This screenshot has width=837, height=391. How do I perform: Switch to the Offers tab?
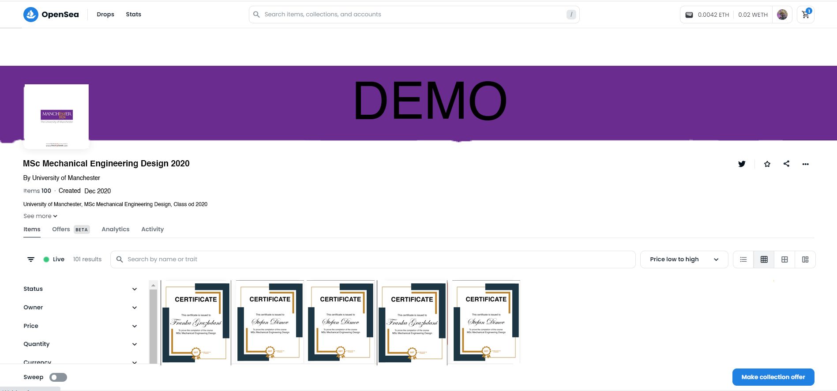[71, 229]
